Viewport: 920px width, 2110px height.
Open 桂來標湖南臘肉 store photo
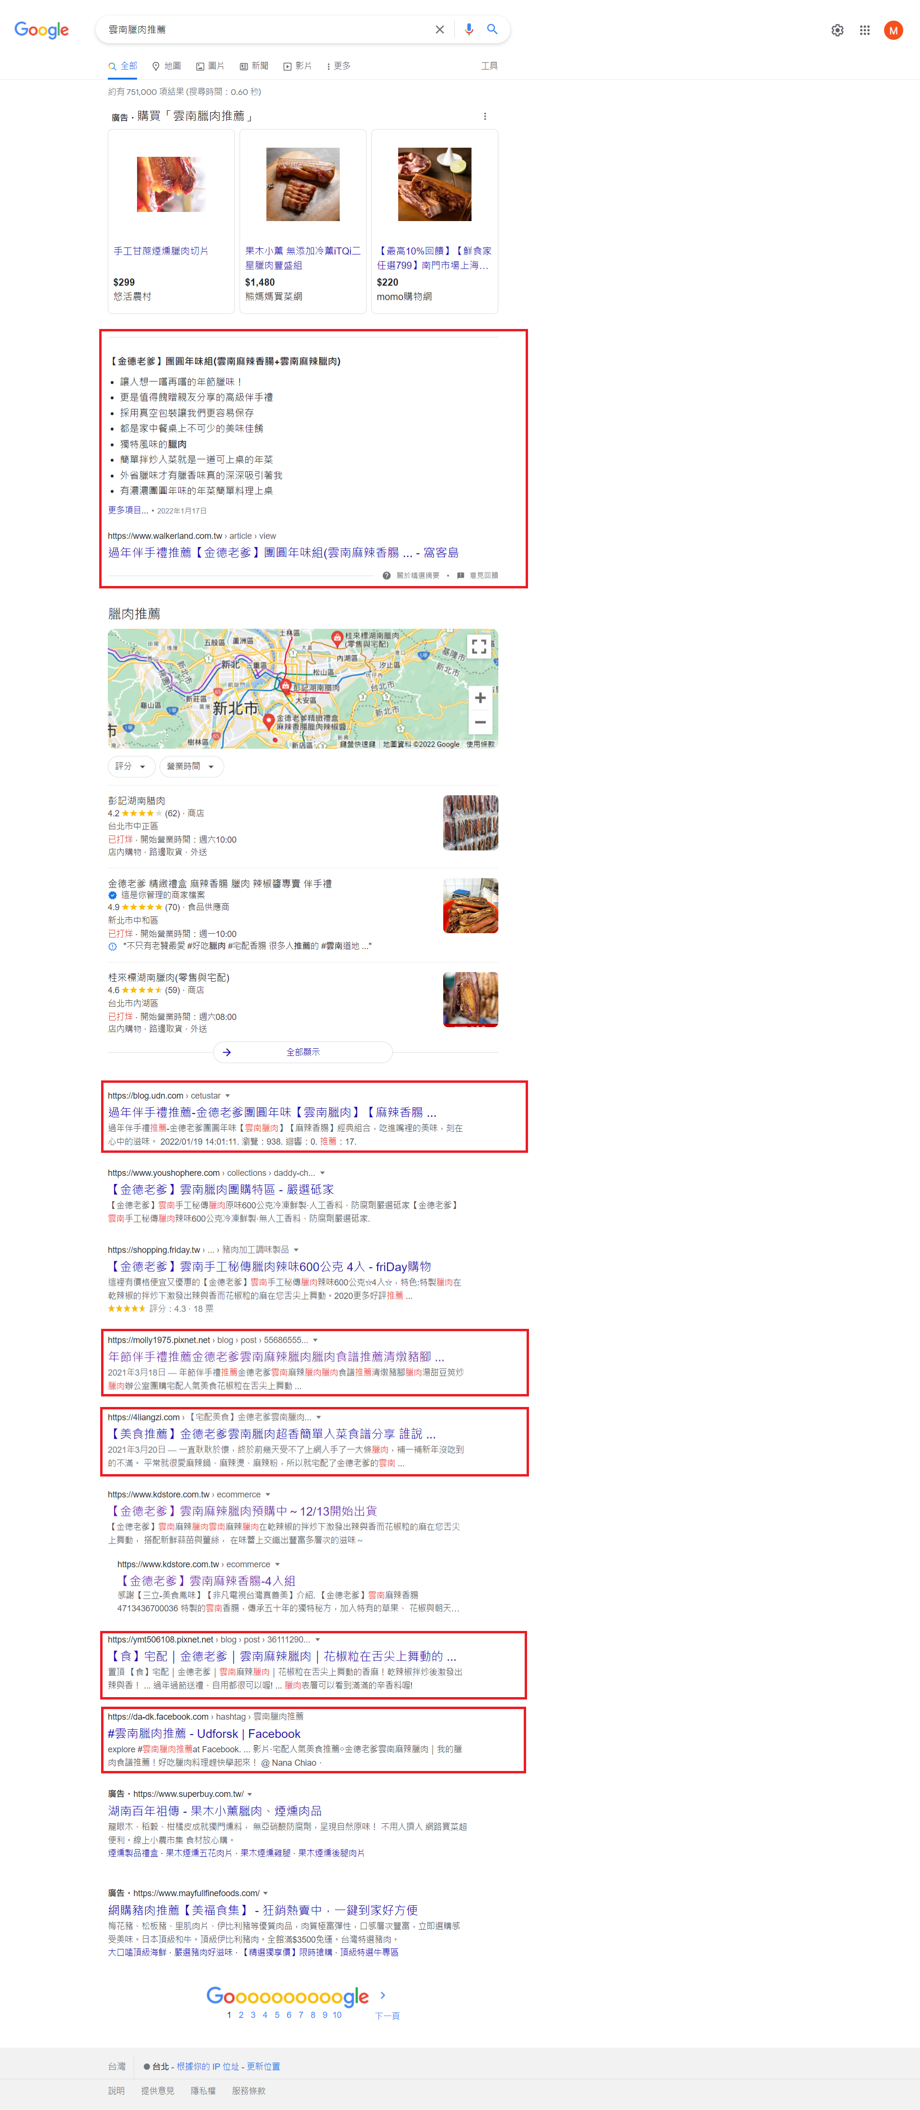click(471, 999)
